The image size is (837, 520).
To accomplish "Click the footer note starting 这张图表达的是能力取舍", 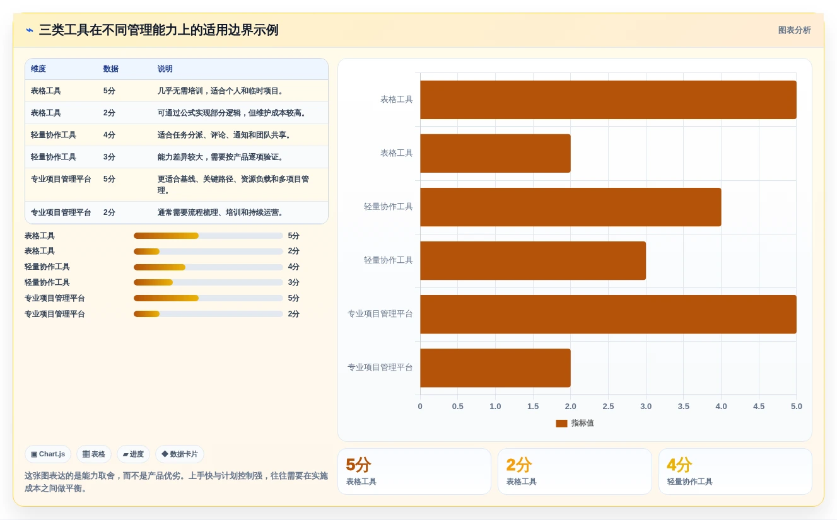I will coord(176,482).
